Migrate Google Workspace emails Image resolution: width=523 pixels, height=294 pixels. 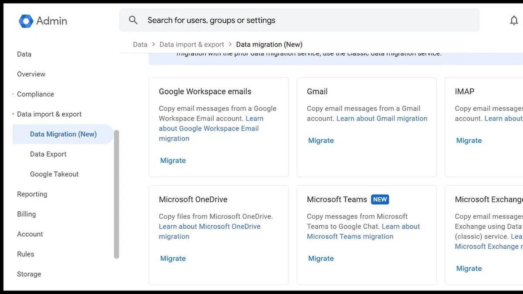[173, 160]
